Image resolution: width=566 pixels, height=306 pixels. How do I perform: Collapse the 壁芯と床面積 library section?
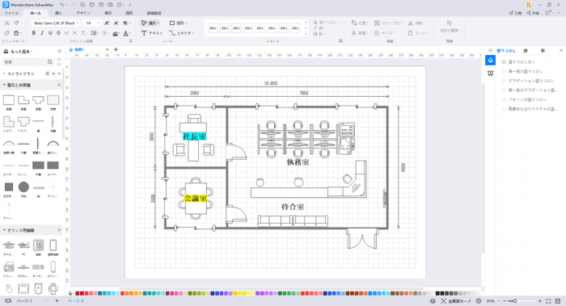pos(4,85)
